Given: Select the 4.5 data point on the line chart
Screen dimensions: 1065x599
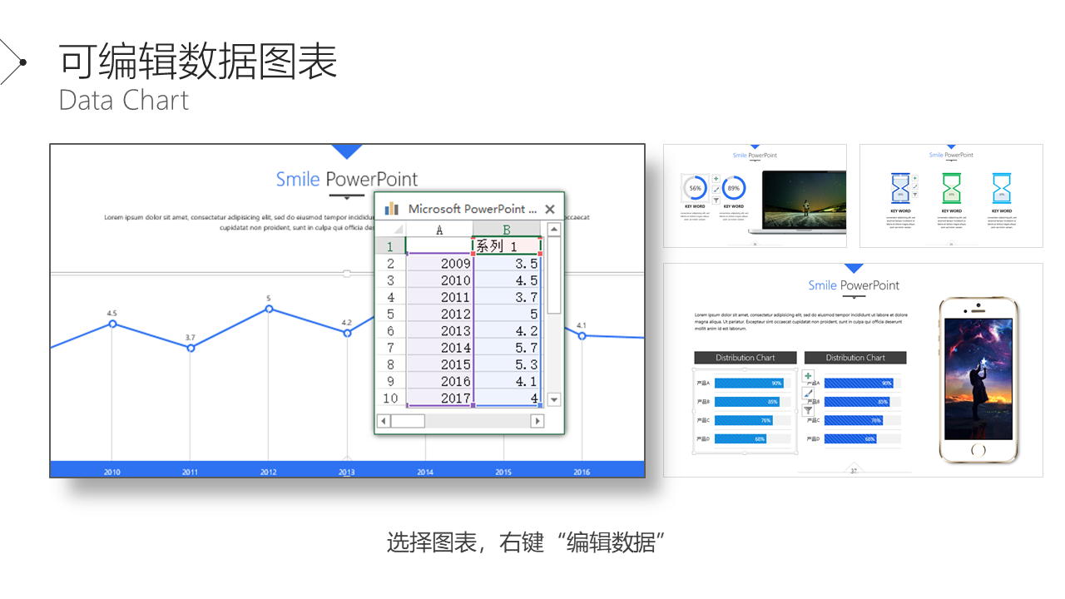Looking at the screenshot, I should (x=112, y=324).
